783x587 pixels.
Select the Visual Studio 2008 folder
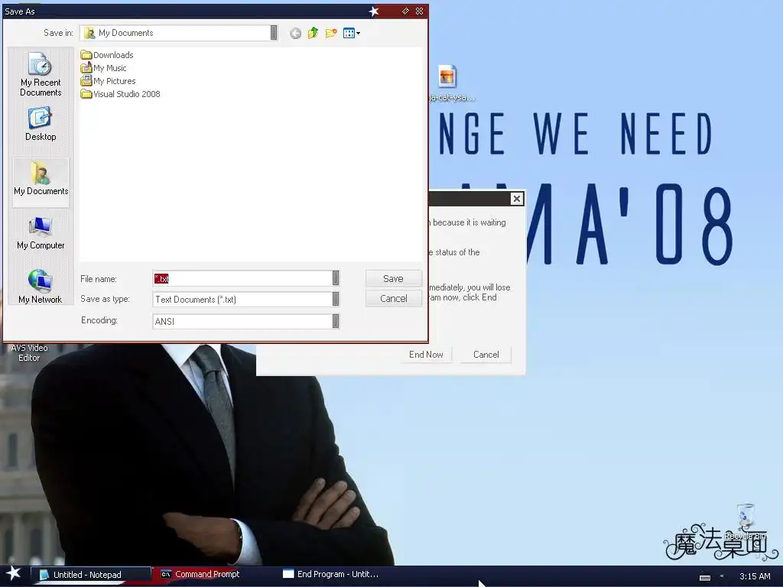tap(120, 94)
